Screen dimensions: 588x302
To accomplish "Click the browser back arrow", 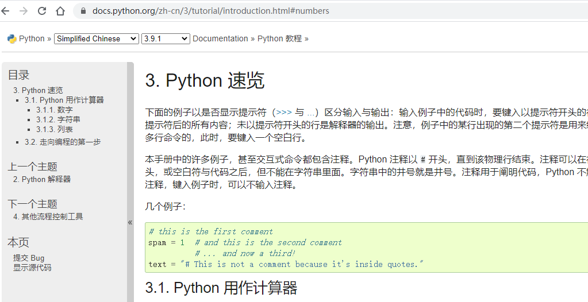I will click(5, 11).
